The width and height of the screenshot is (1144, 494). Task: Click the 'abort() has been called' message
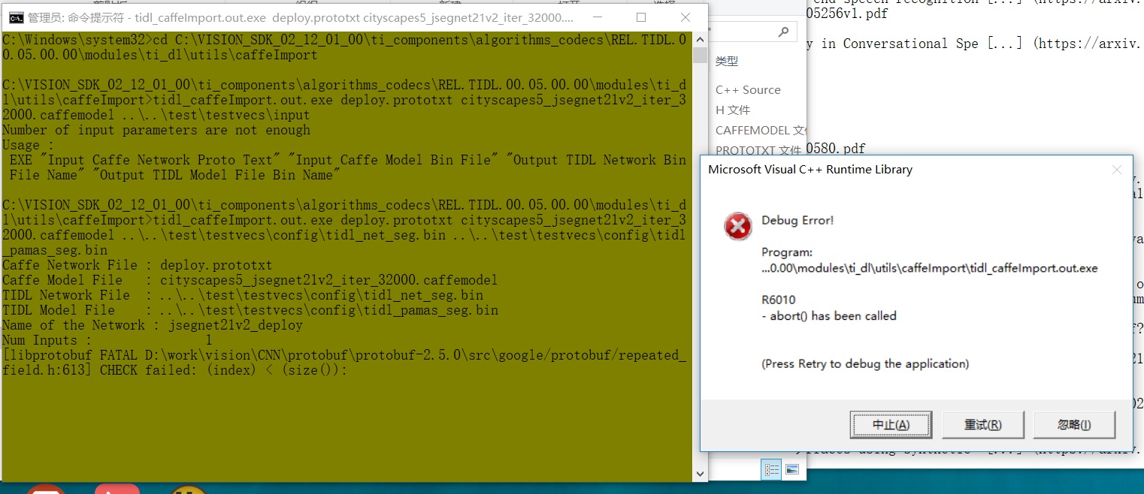(x=829, y=316)
